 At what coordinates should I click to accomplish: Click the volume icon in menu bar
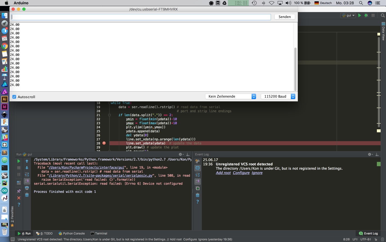click(288, 3)
